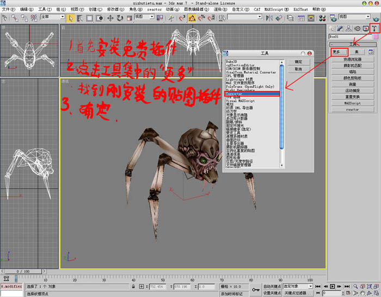Click the utilities list blue scrollbar
This screenshot has height=297, width=381.
click(x=281, y=107)
